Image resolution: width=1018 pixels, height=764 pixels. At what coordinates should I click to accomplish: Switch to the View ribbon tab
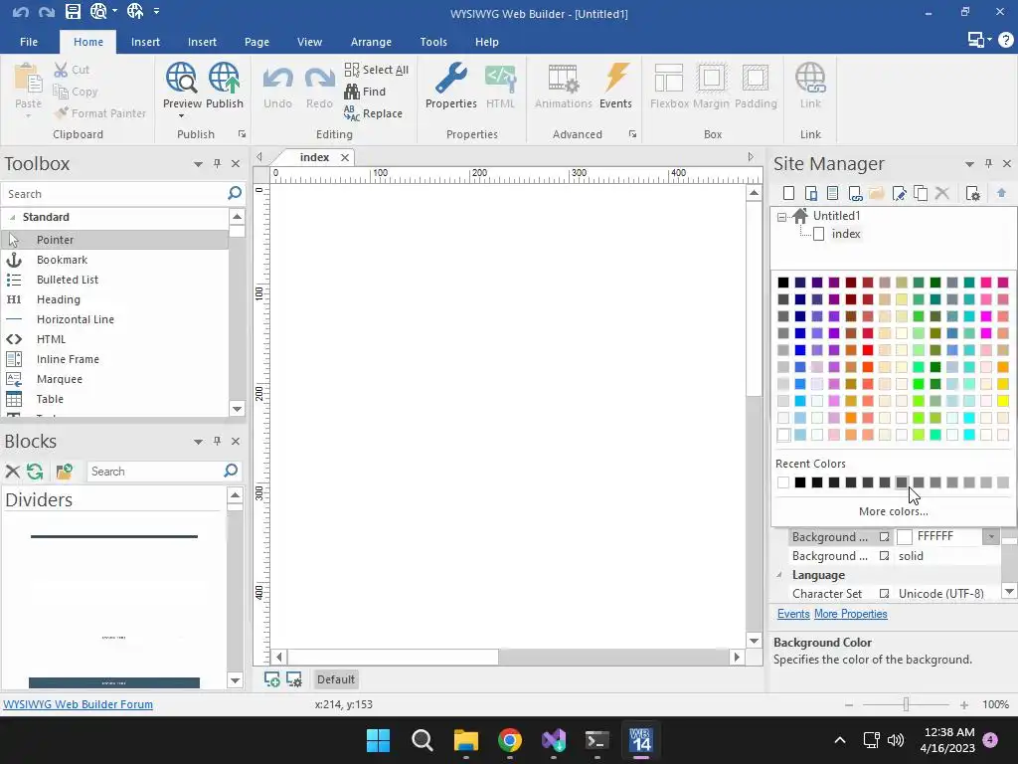pos(310,42)
